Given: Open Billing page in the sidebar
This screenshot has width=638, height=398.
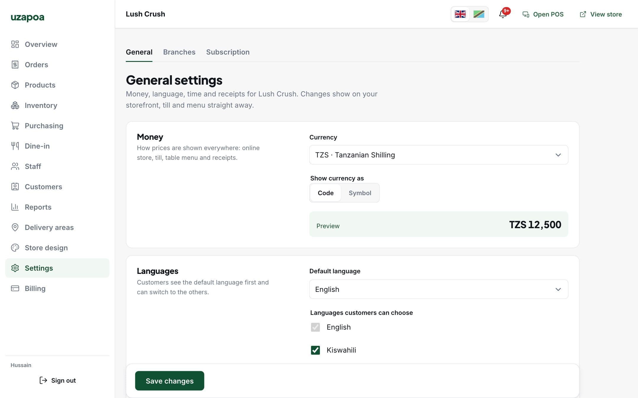Looking at the screenshot, I should pyautogui.click(x=57, y=288).
